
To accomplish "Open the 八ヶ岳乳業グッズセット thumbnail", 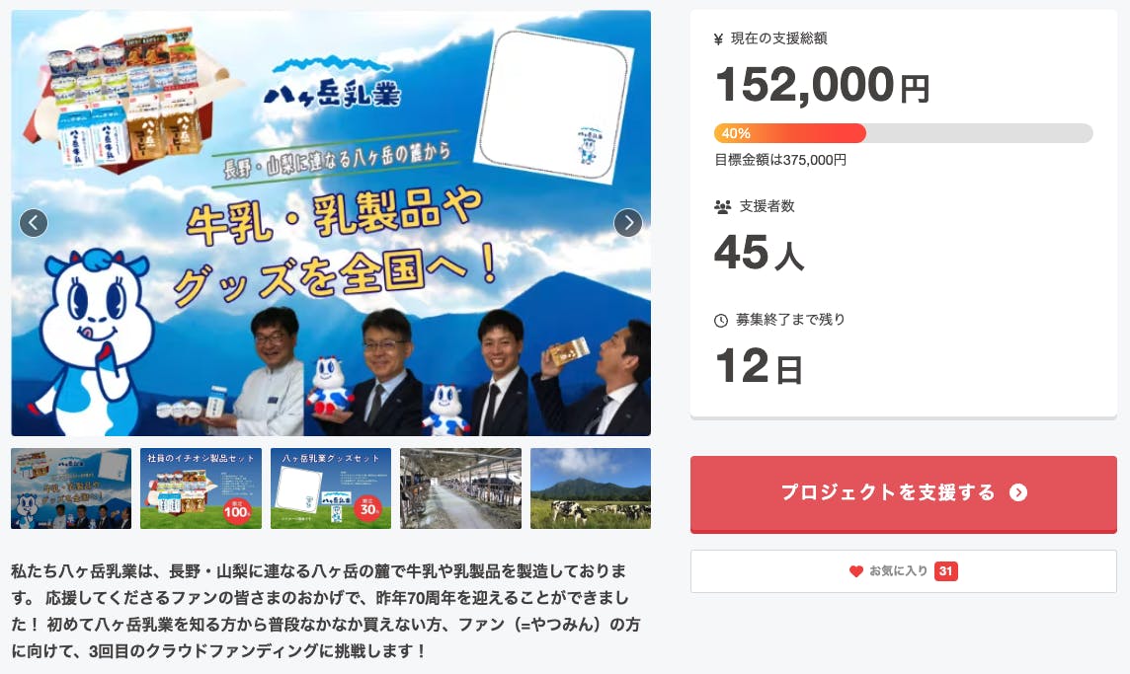I will point(331,488).
